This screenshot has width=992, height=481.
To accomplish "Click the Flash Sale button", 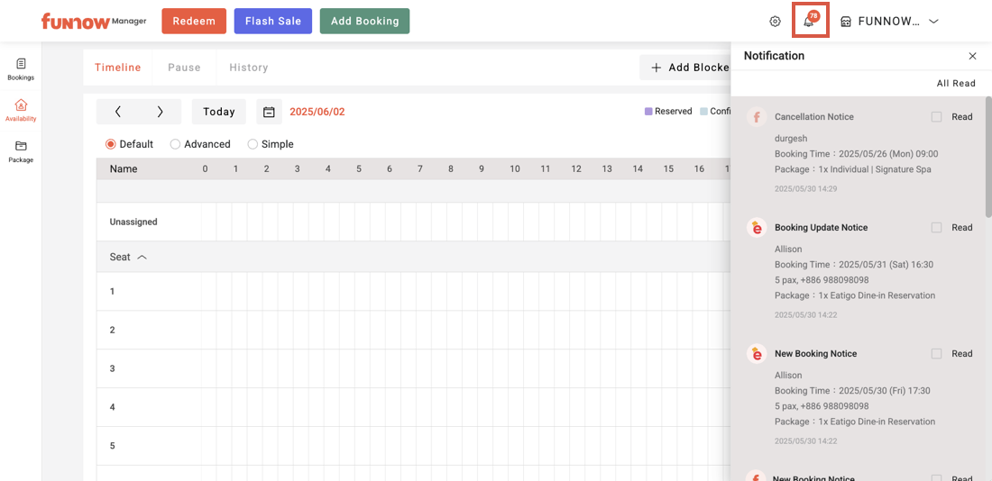I will pos(272,22).
